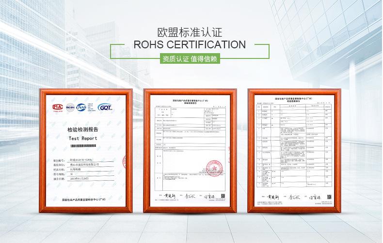Open the middle framed inspection report page
The image size is (383, 243).
pos(190,151)
